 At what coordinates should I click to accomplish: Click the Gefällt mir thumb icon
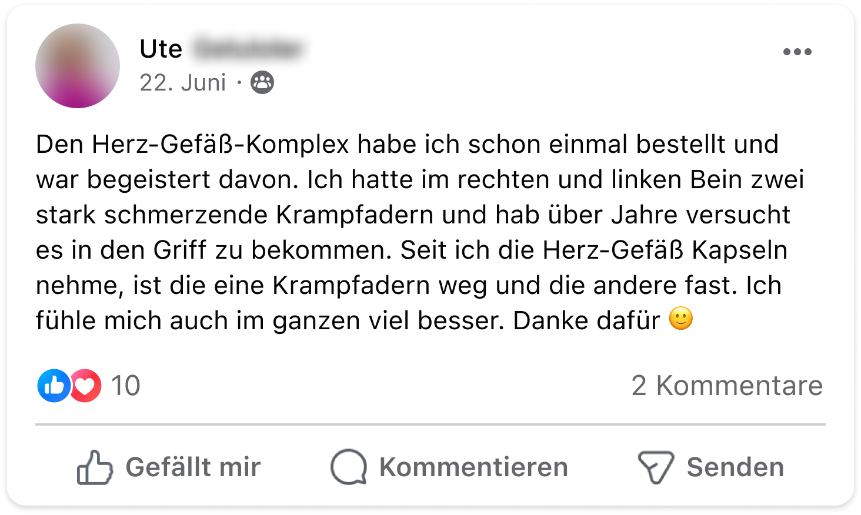pyautogui.click(x=94, y=467)
